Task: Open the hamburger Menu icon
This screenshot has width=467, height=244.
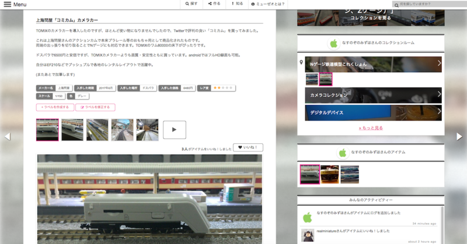Action: [8, 4]
